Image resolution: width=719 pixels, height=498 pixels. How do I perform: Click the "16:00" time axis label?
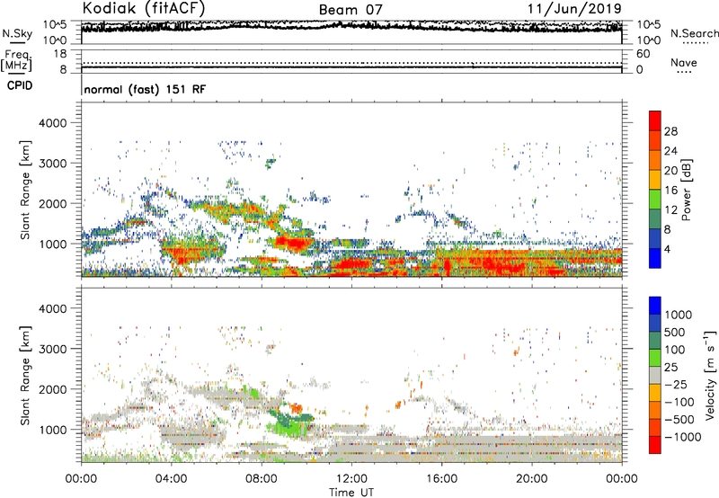tap(441, 479)
